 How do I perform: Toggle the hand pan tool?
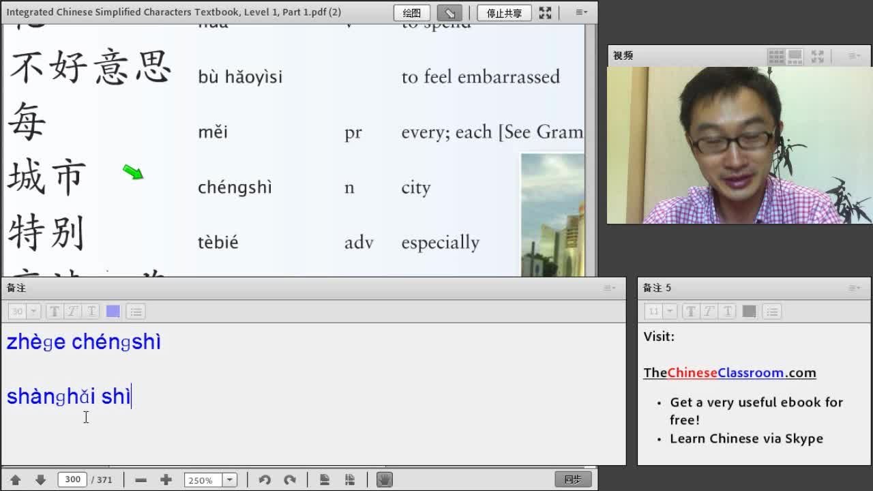(385, 480)
